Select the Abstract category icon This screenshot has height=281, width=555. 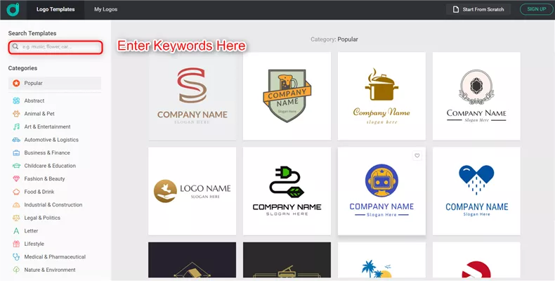(16, 101)
